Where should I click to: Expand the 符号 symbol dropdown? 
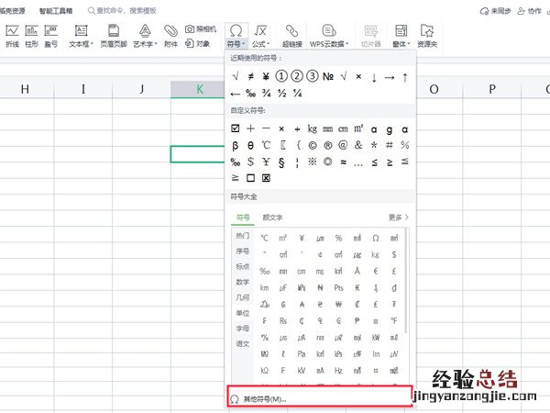click(x=236, y=43)
